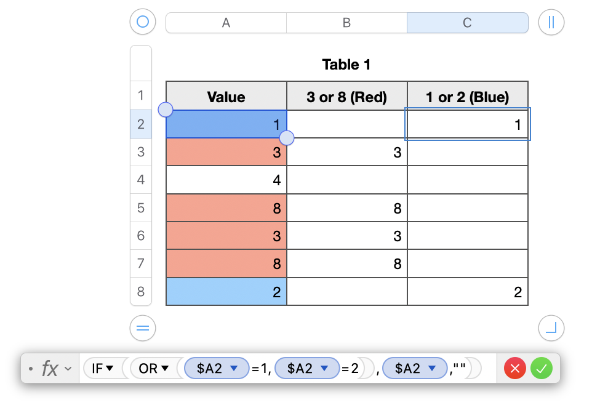
Task: Click the table select handle circle
Action: [x=143, y=23]
